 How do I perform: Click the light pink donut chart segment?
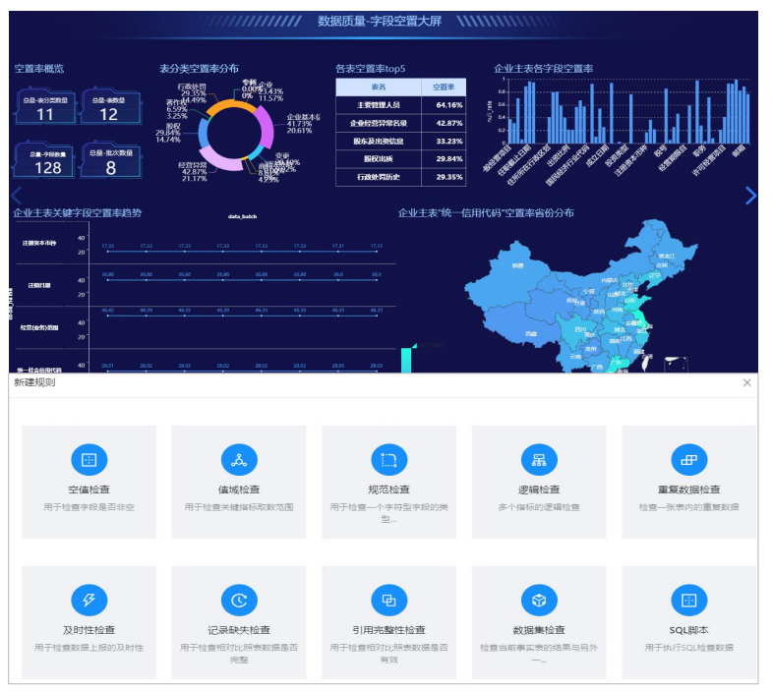[221, 158]
